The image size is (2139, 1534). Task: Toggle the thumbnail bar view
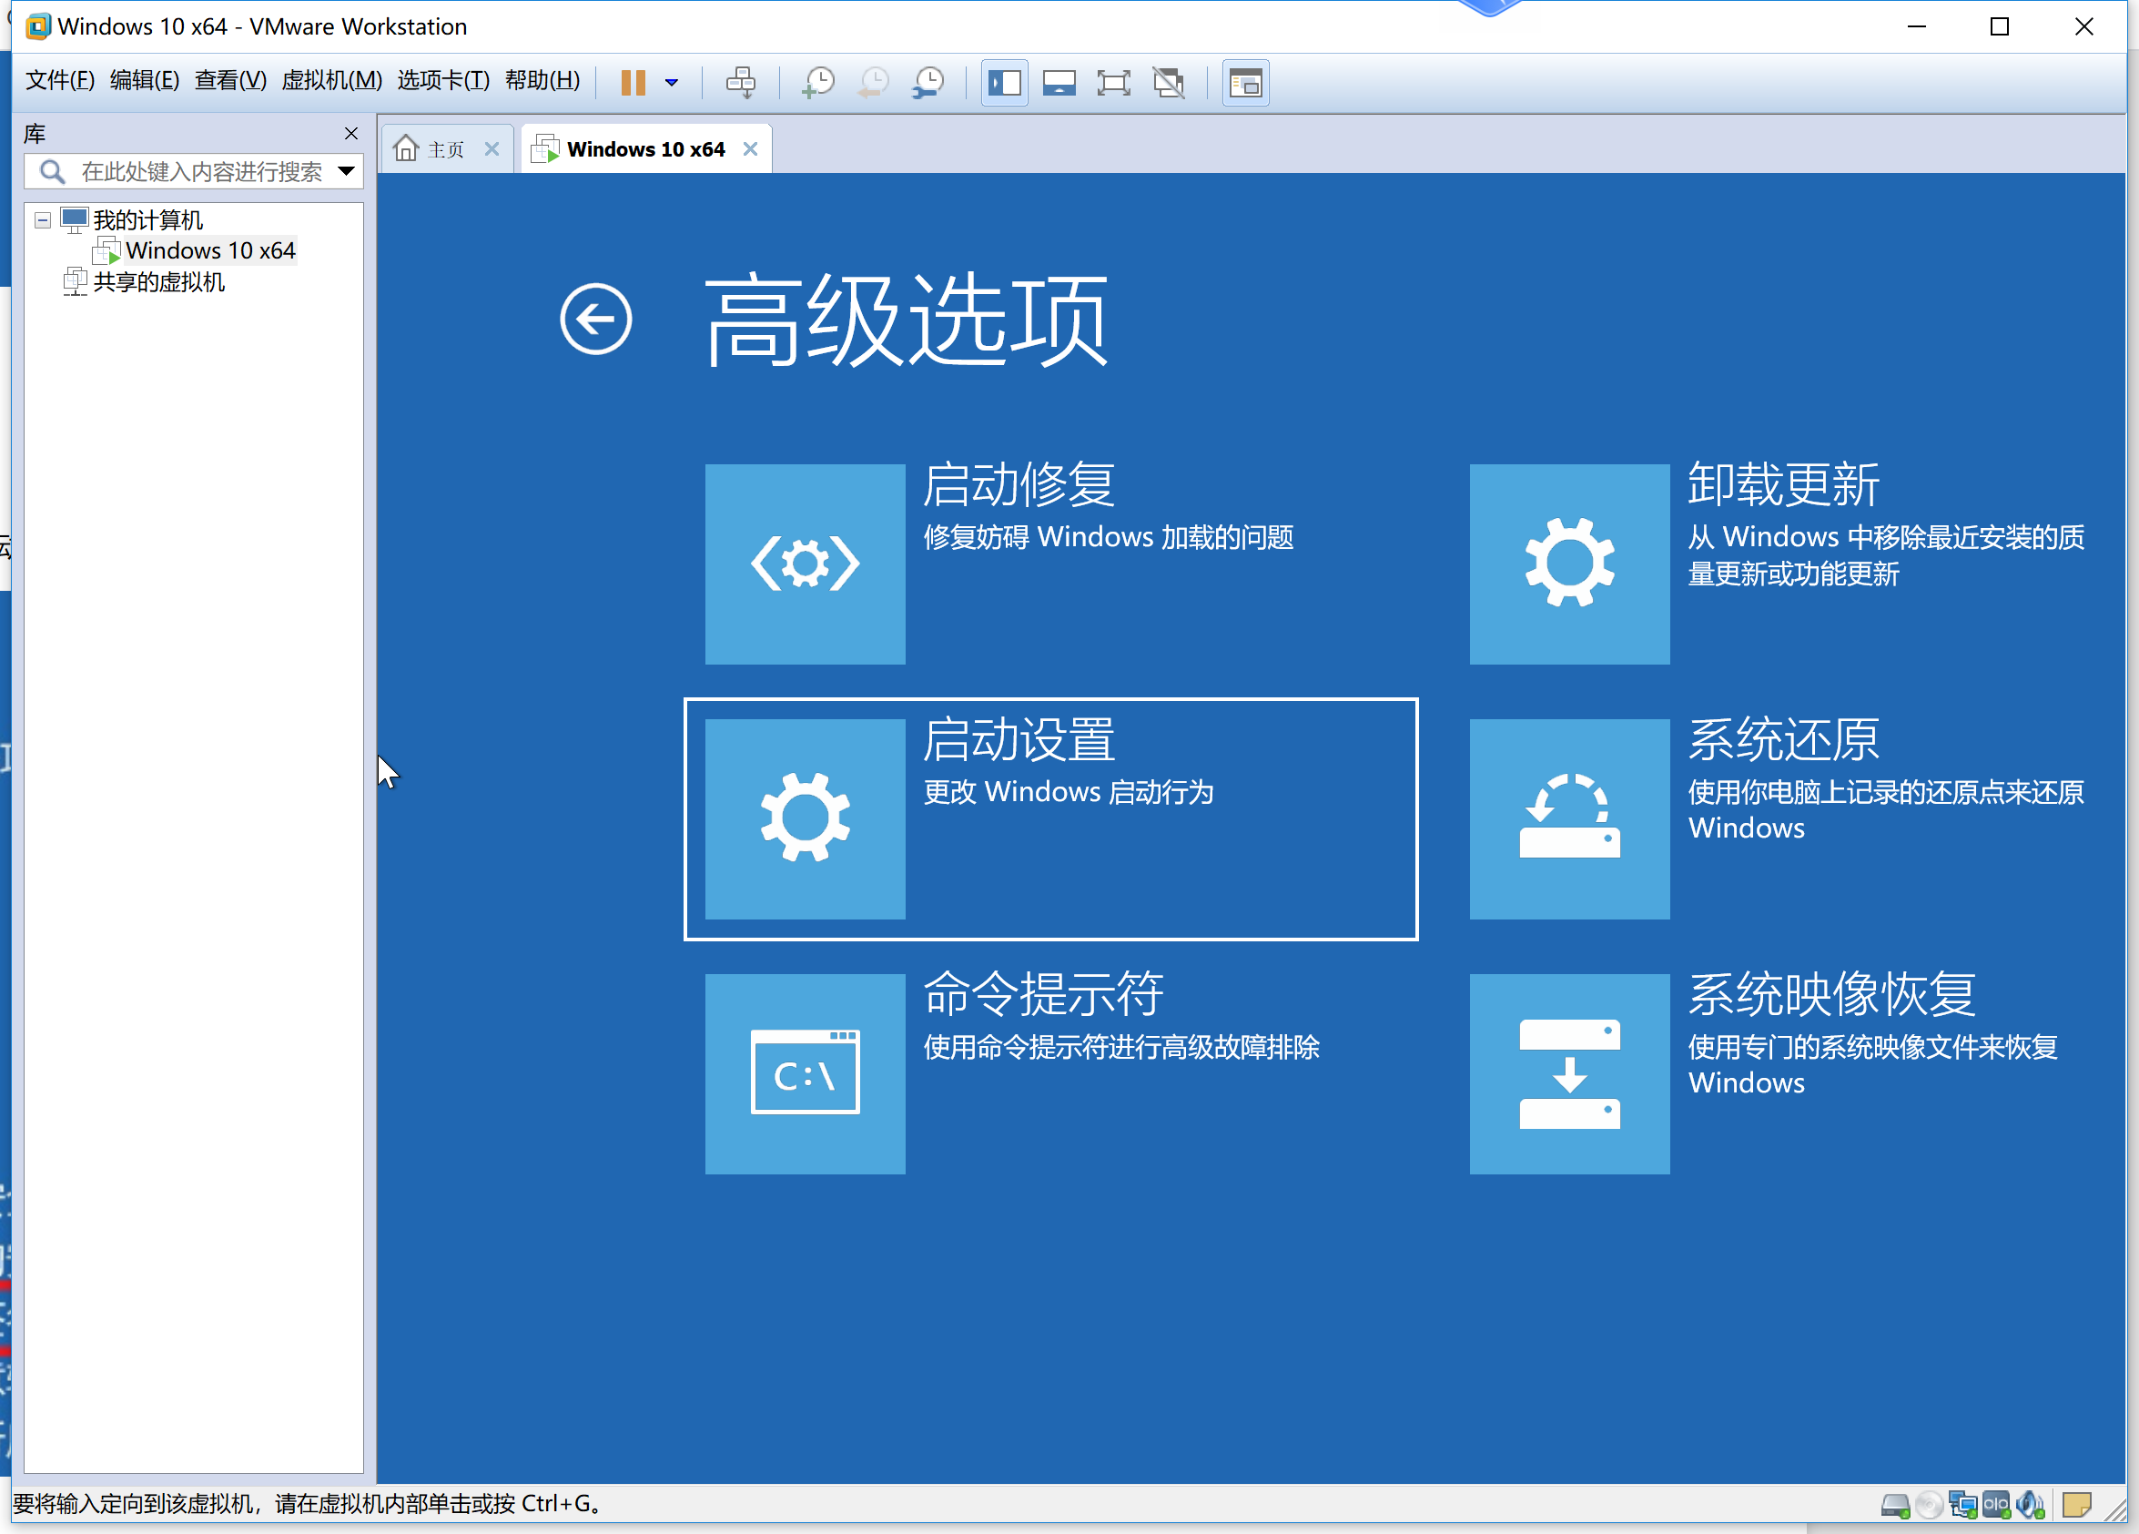[1059, 83]
